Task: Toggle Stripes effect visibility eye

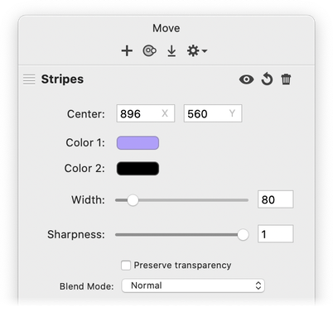Action: pyautogui.click(x=246, y=79)
